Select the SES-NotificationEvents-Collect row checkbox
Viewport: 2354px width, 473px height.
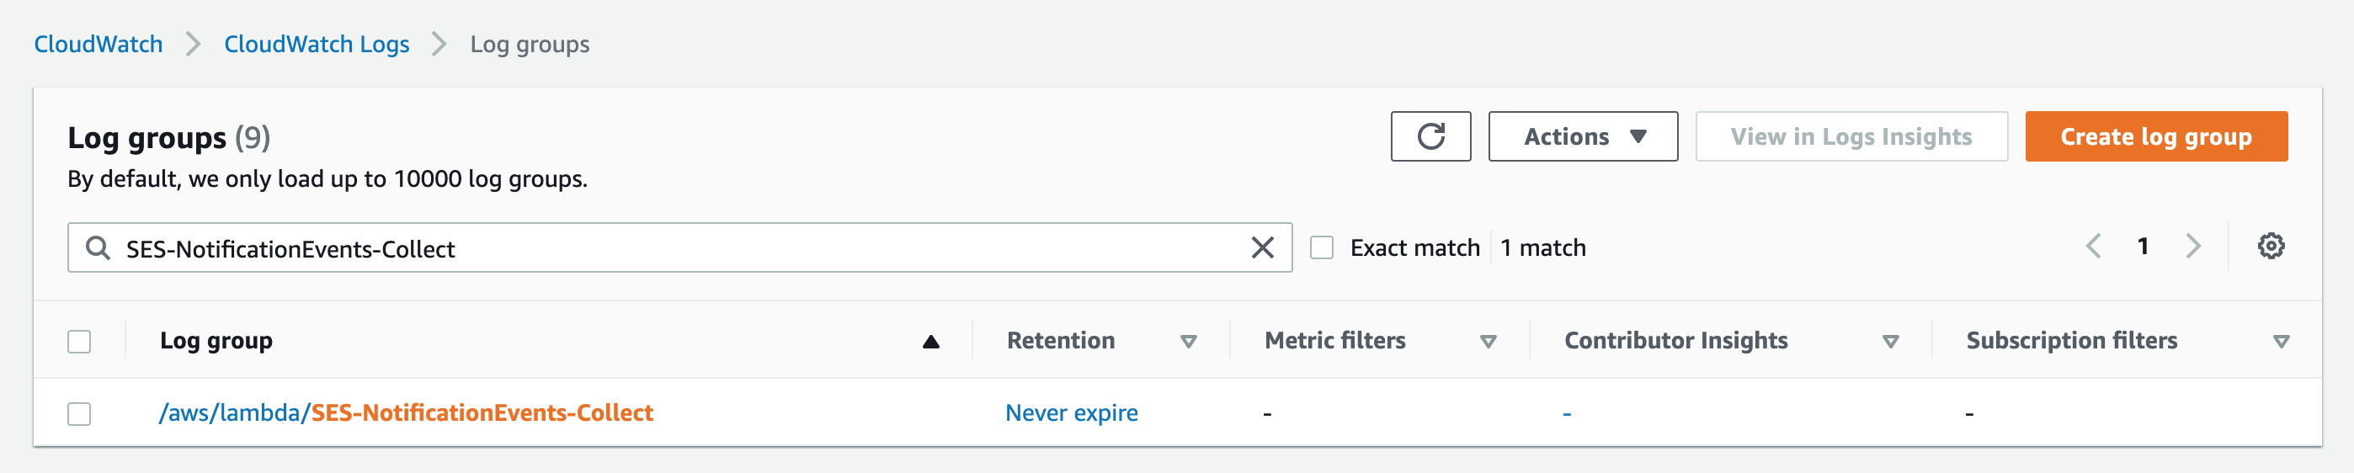(79, 413)
